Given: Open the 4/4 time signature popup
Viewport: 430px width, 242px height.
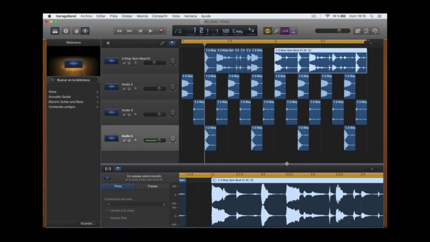Looking at the screenshot, I should (x=251, y=31).
